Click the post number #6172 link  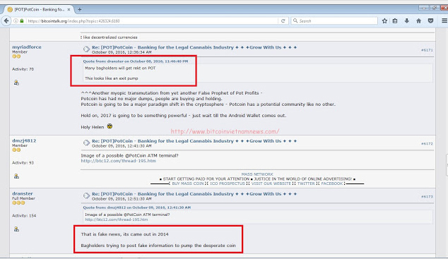[x=427, y=143]
